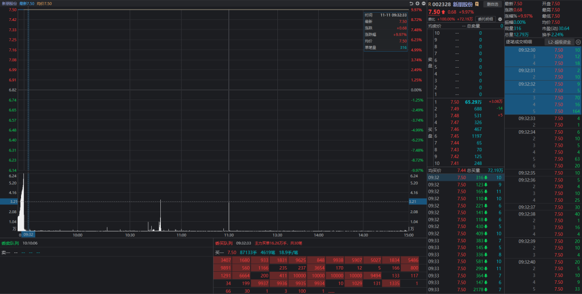Click the 09:32 time marker on timeline
Viewport: 582px width, 294px height.
pos(28,234)
